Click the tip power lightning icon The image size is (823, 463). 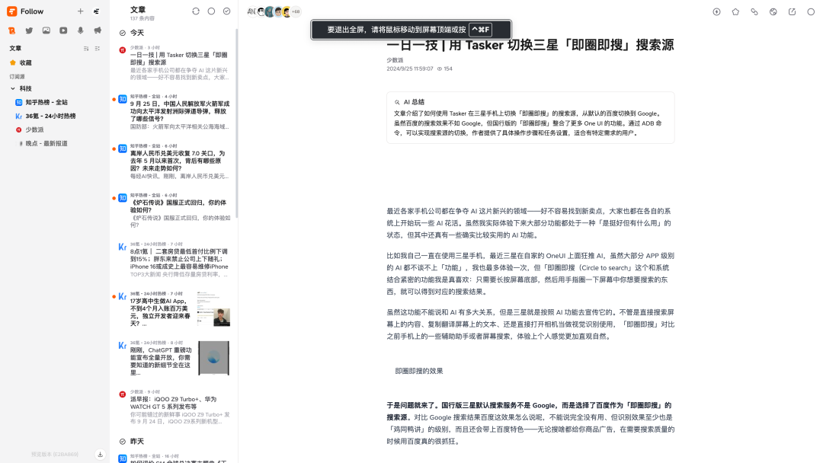(x=716, y=11)
